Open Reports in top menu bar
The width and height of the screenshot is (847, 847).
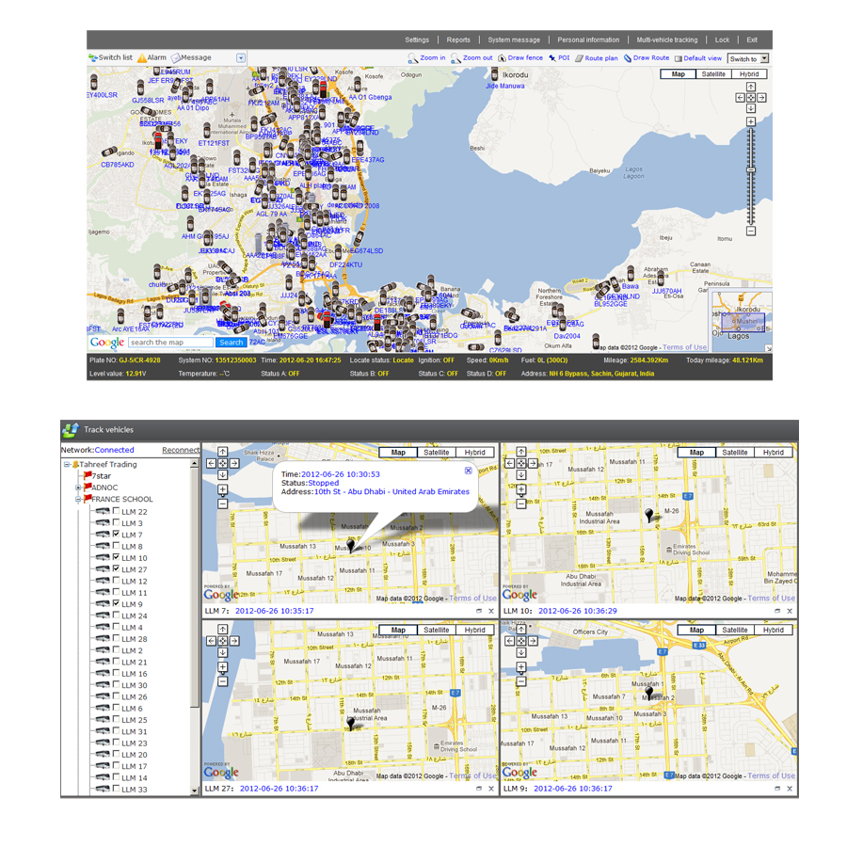coord(458,40)
